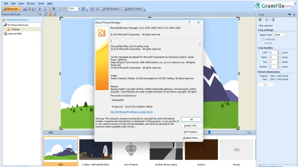The width and height of the screenshot is (298, 167).
Task: Decrease the Bottom crop handle value
Action: [x=278, y=68]
